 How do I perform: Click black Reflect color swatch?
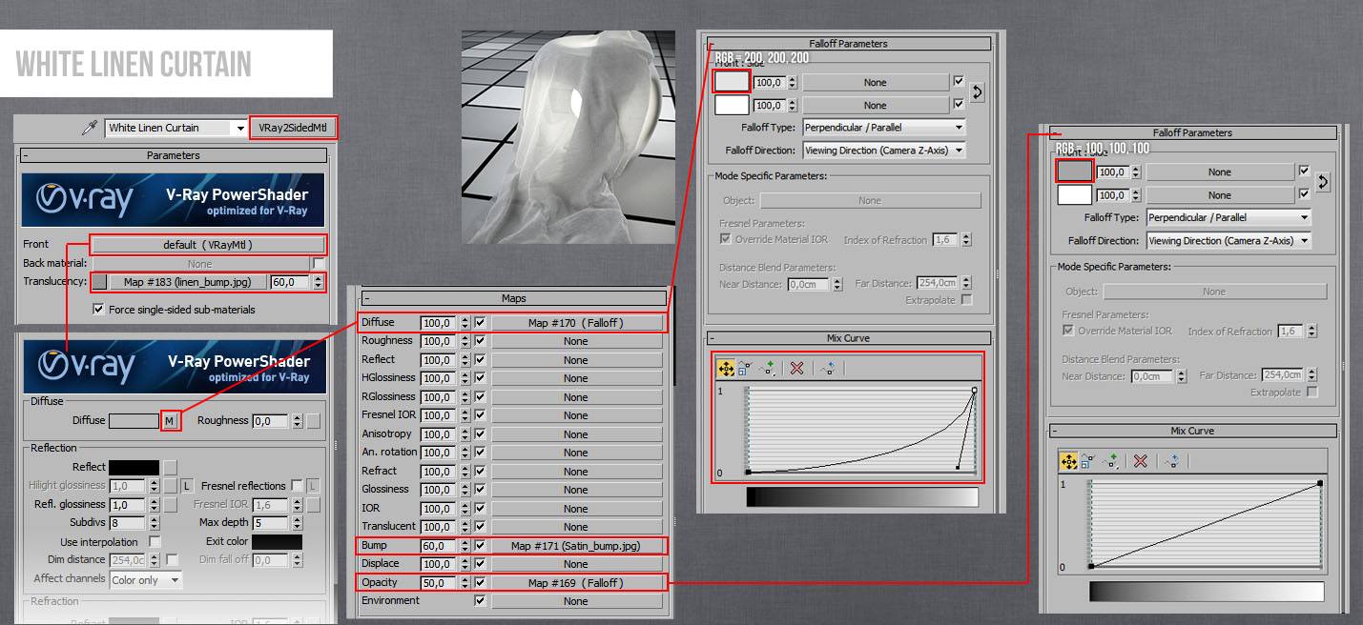click(x=134, y=467)
